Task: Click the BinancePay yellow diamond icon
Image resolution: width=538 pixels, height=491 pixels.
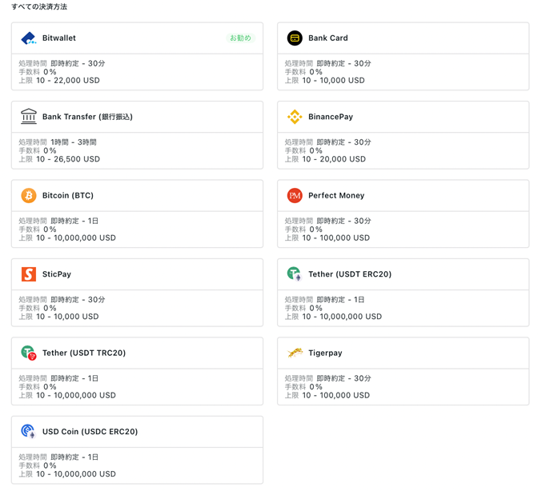Action: [x=295, y=117]
